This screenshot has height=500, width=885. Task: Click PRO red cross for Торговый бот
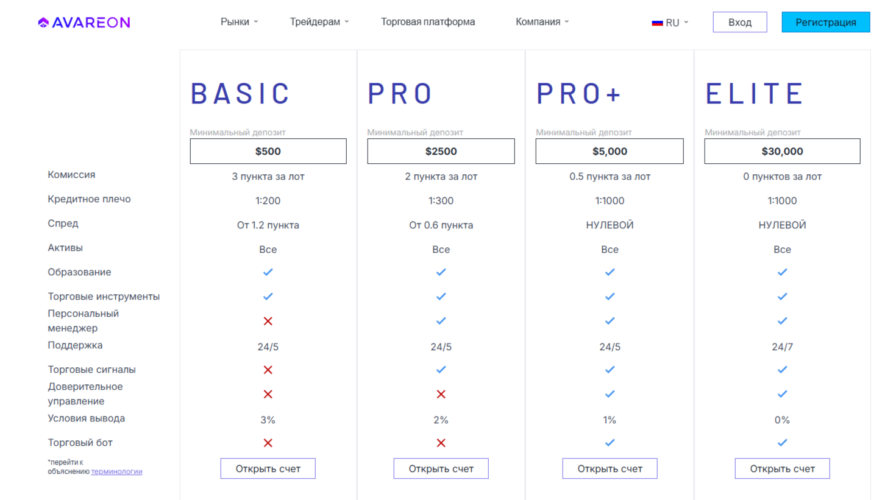tap(441, 443)
